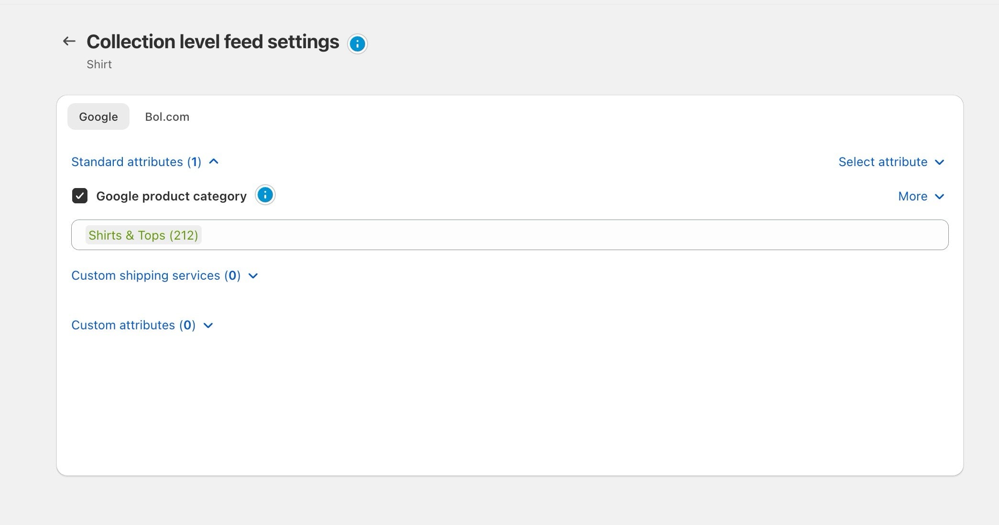
Task: Collapse the Standard attributes section
Action: (x=145, y=162)
